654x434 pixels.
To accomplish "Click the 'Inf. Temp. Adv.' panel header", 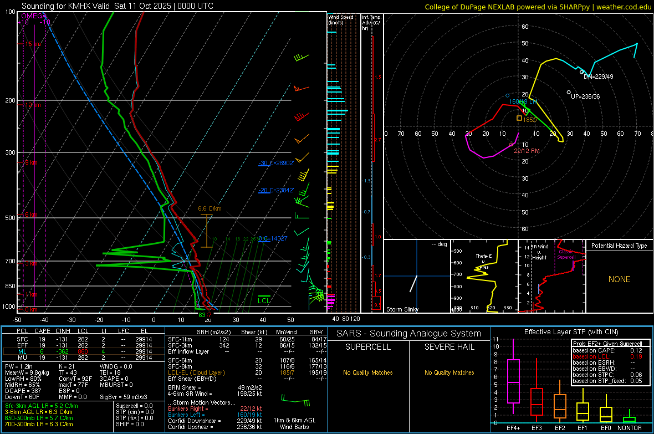I will point(371,23).
